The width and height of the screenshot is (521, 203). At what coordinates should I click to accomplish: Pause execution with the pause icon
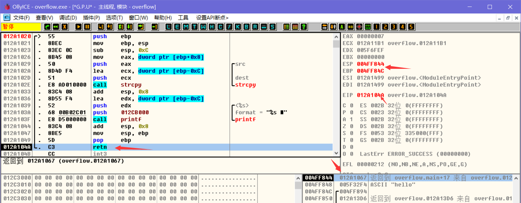(87, 27)
